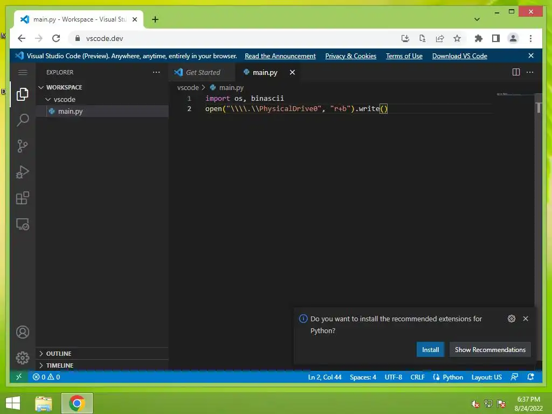Click the remote window indicator in status bar
Image resolution: width=552 pixels, height=414 pixels.
pyautogui.click(x=19, y=377)
